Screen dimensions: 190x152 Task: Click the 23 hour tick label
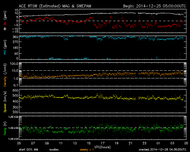(x=145, y=143)
